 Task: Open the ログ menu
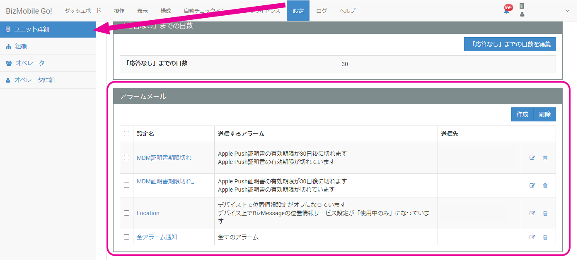(322, 11)
